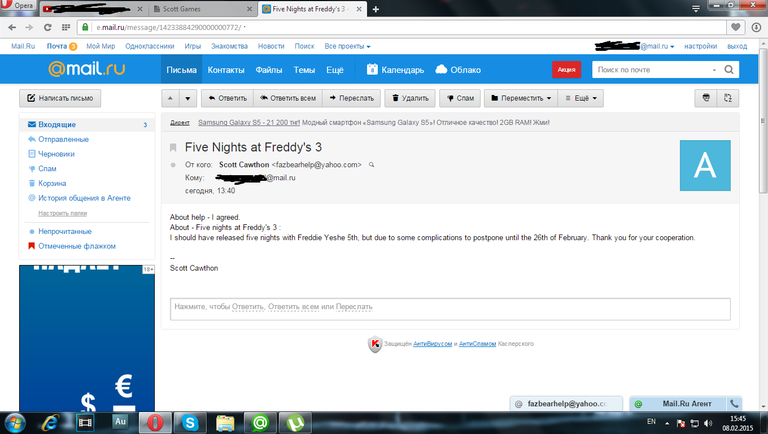
Task: Open the Opera main menu button
Action: point(19,6)
